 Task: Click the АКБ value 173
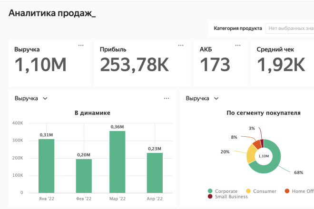click(x=215, y=65)
